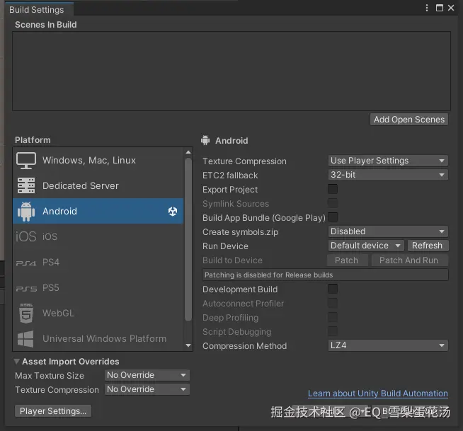Open Android Texture Compression 'Use Player Settings' dropdown
463x431 pixels.
point(388,161)
